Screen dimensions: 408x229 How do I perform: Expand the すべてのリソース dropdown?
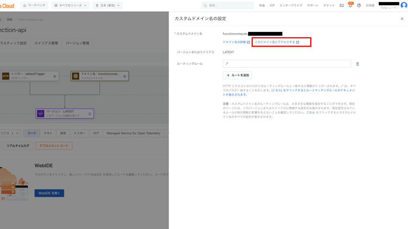point(71,6)
